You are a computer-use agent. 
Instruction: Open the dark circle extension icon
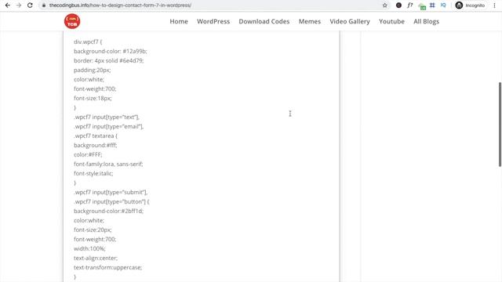(x=398, y=5)
